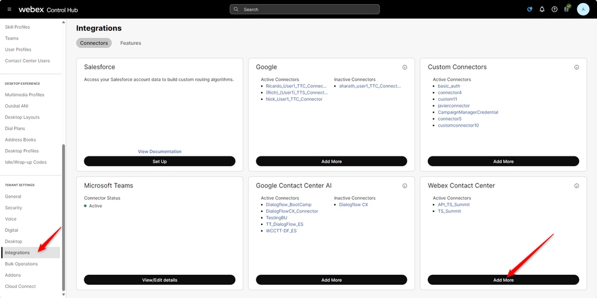Viewport: 597px width, 298px height.
Task: Open Addons in the sidebar
Action: [x=13, y=275]
